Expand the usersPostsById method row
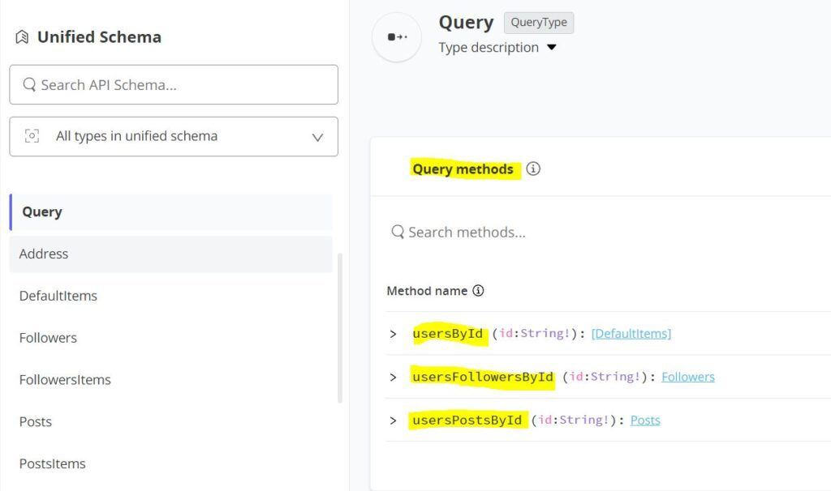Screen dimensions: 831x491 tap(393, 420)
